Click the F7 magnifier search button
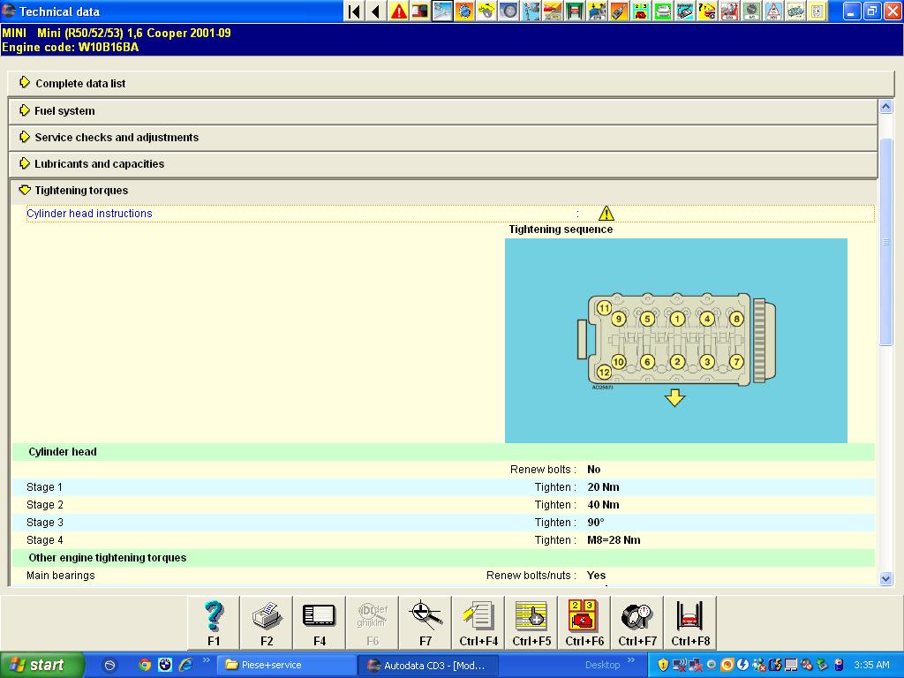This screenshot has width=904, height=678. click(426, 622)
